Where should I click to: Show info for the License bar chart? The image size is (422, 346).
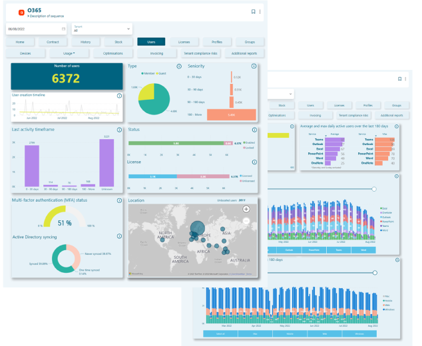click(254, 162)
